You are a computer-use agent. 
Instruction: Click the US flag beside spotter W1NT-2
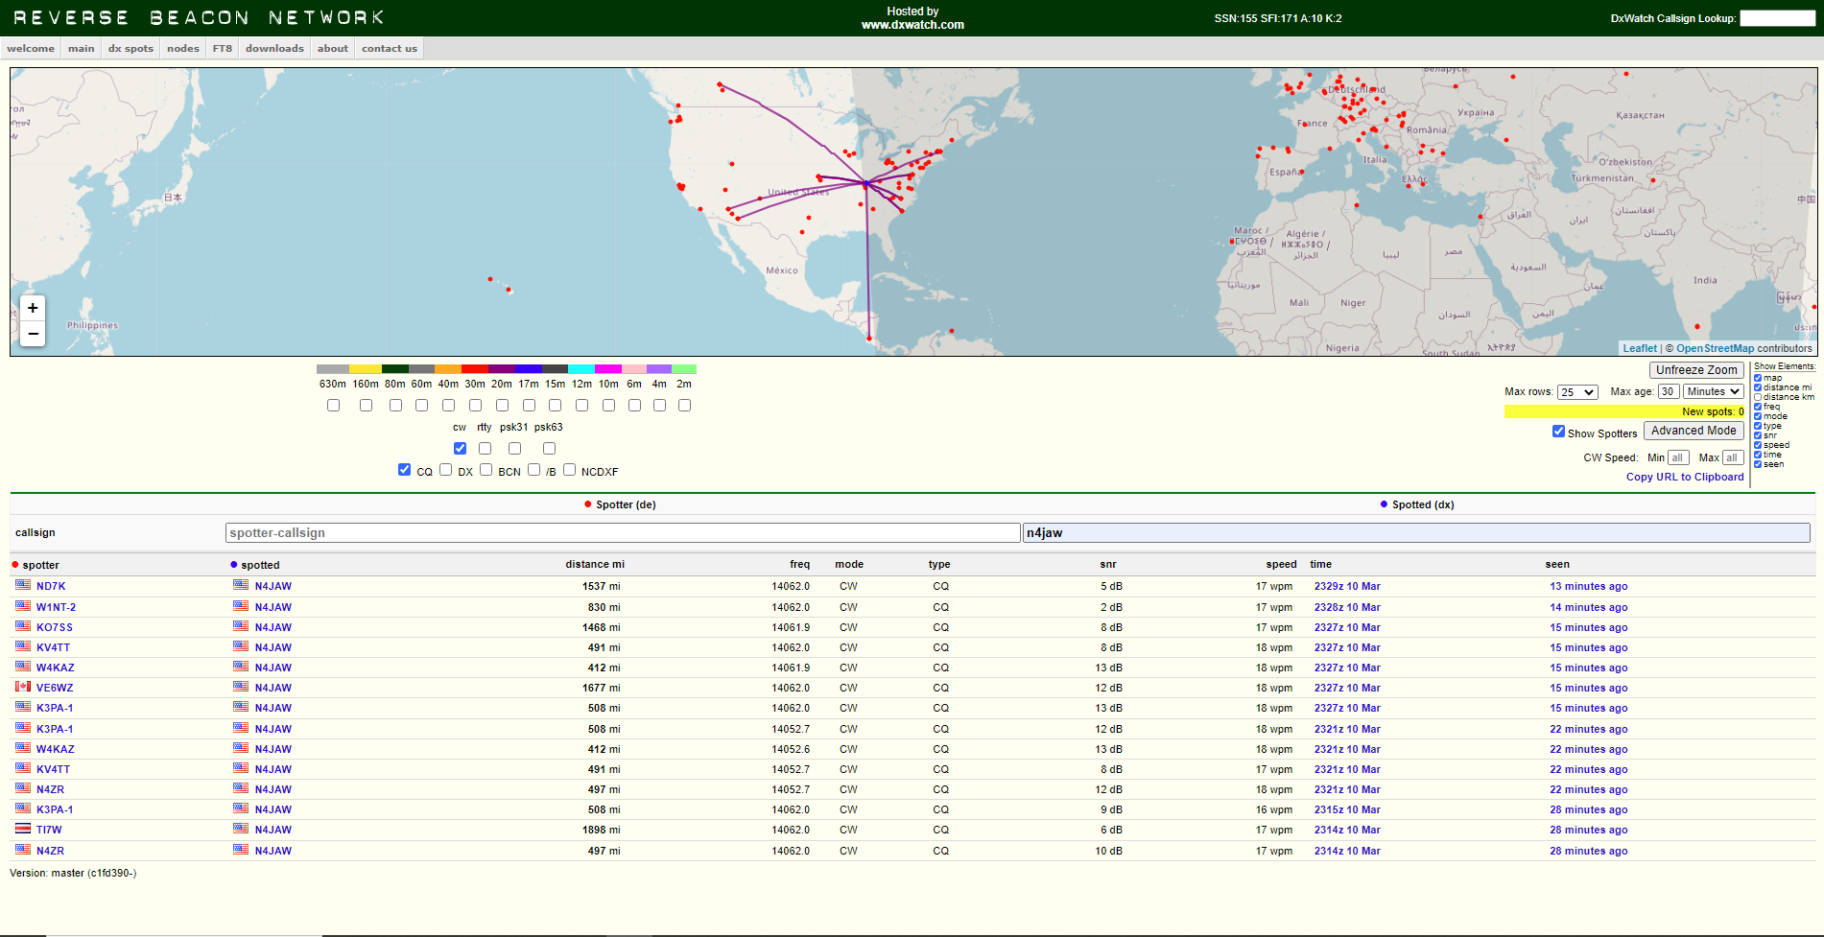click(x=23, y=606)
